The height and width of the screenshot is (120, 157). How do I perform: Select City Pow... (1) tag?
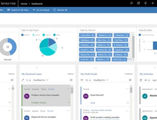120,40
